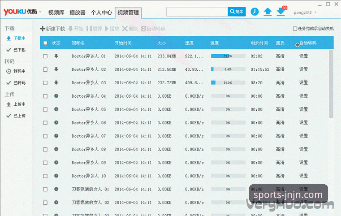
Task: Check the box for Doctor异乡人 03
Action: (45, 83)
